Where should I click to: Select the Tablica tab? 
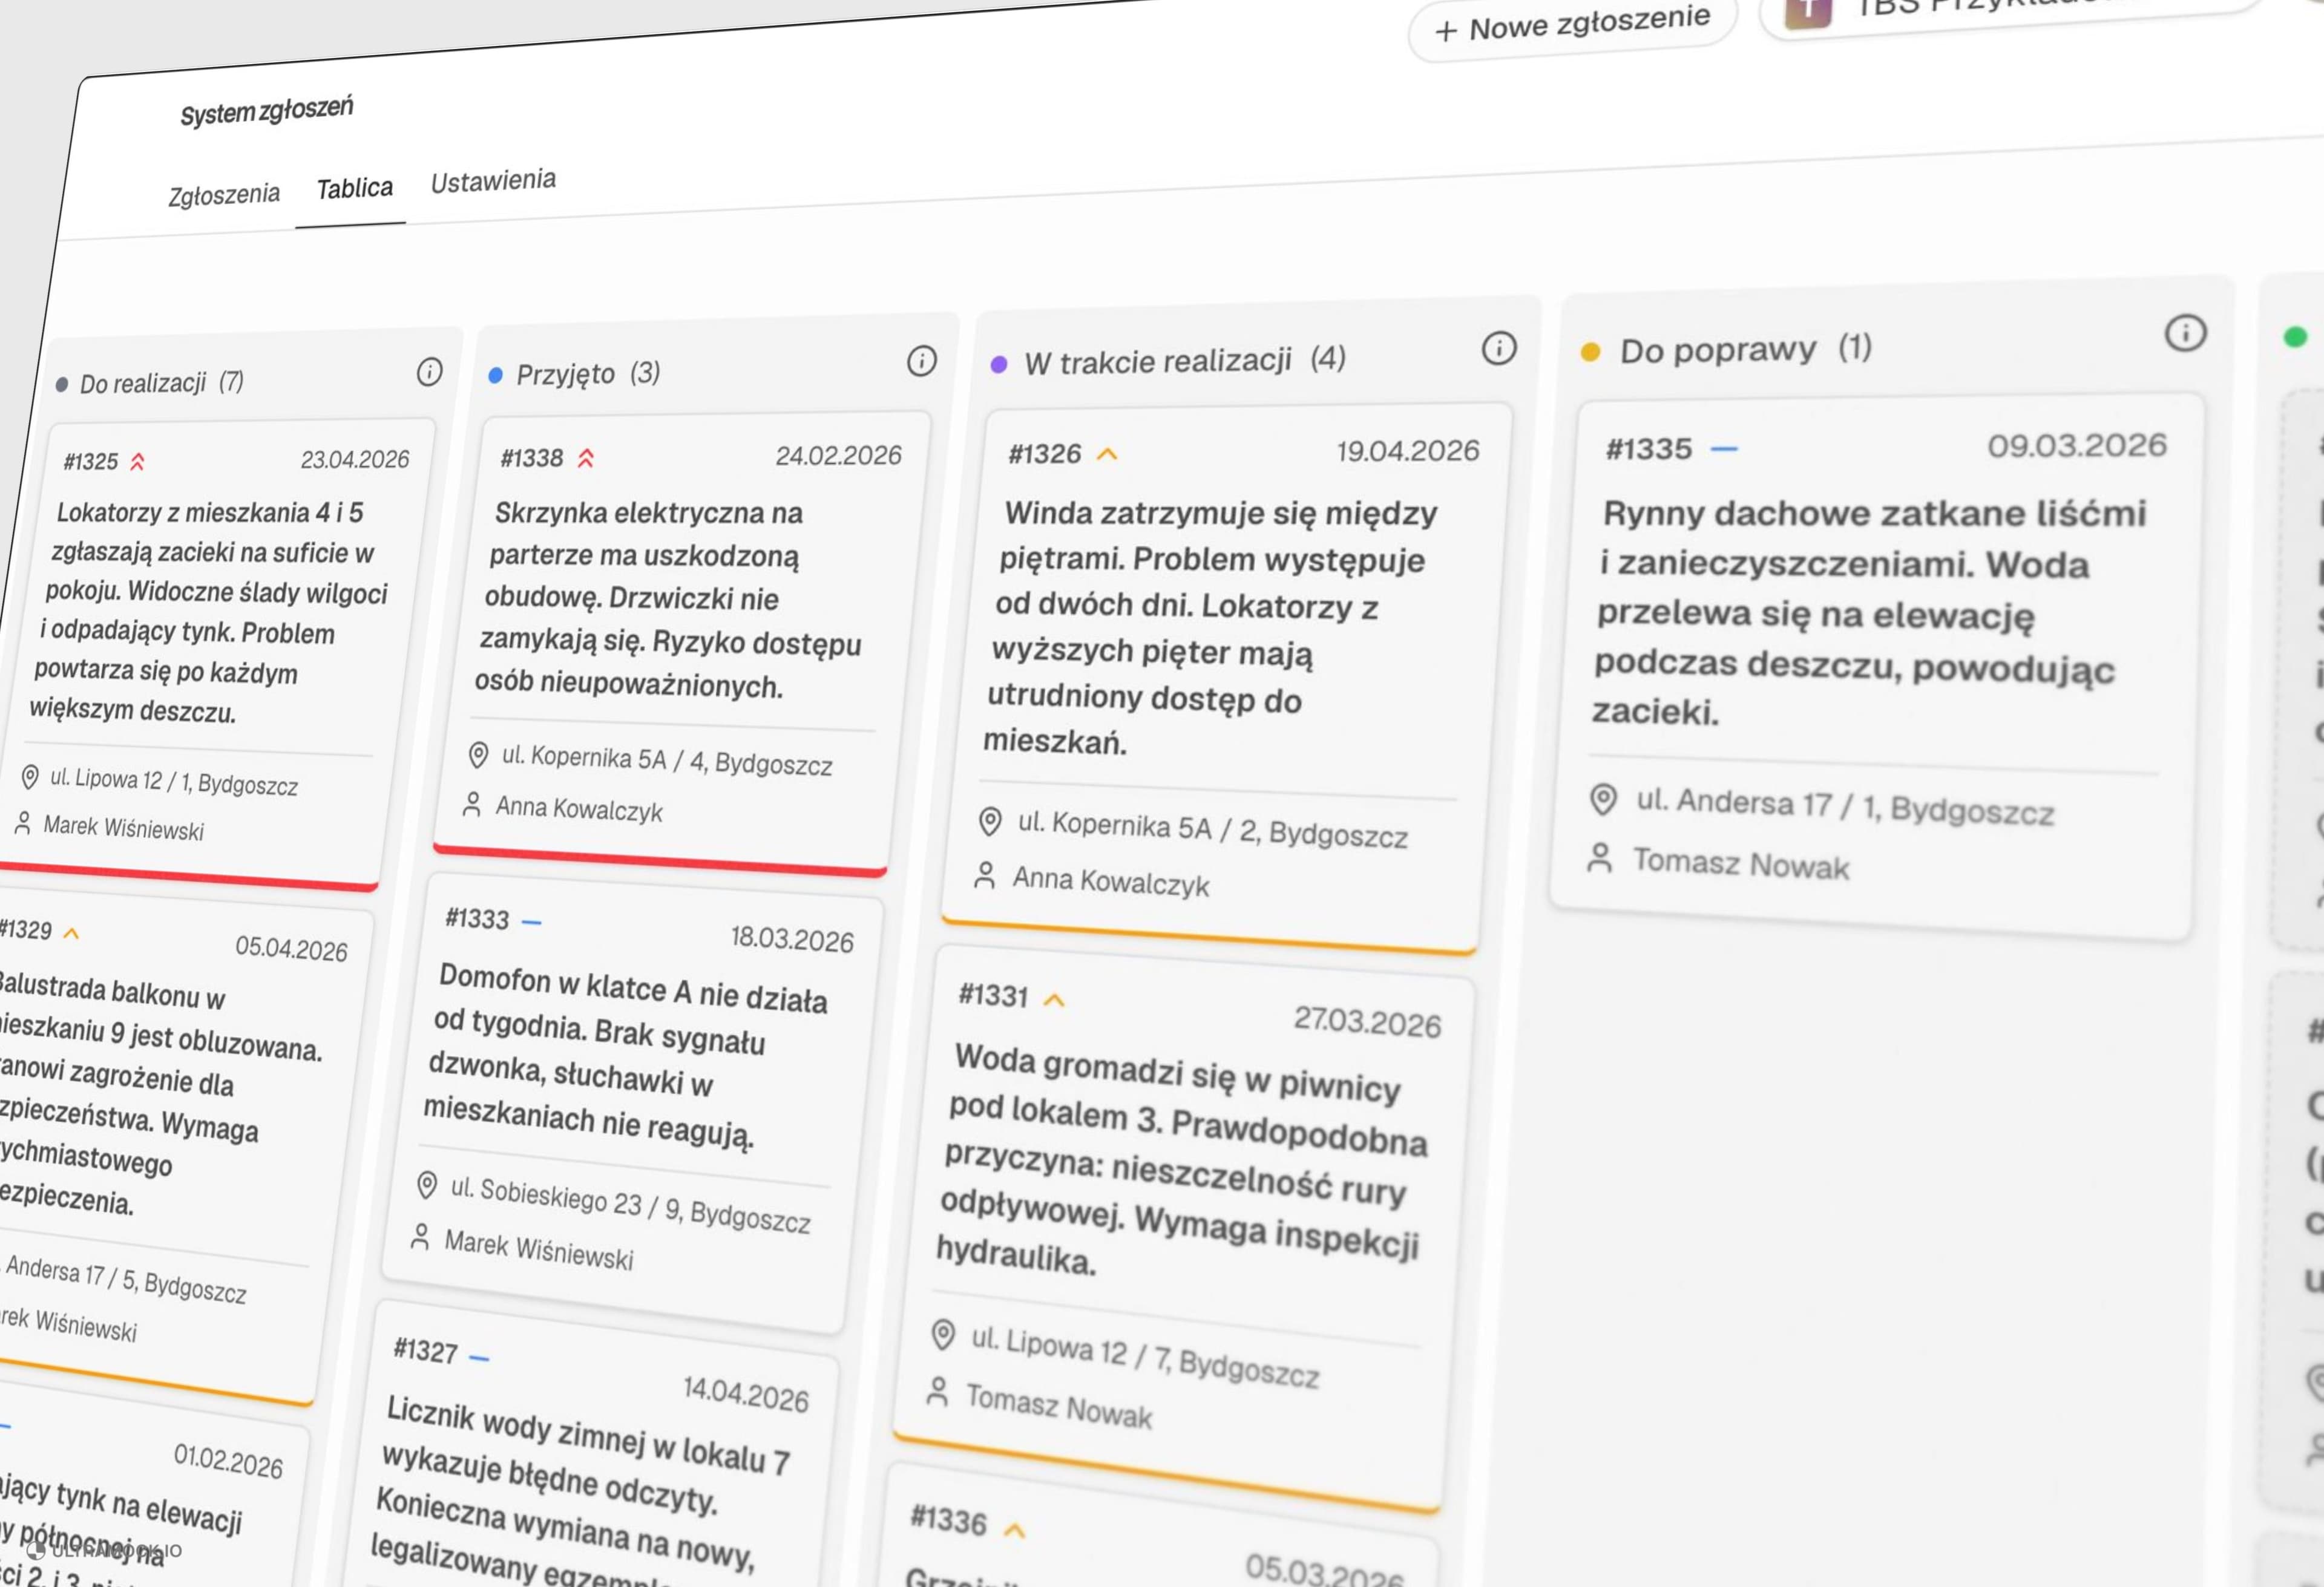[x=355, y=188]
